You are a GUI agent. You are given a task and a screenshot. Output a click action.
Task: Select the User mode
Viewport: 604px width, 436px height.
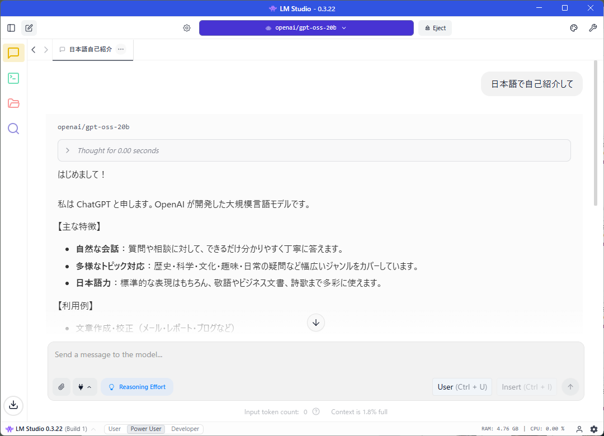point(115,429)
